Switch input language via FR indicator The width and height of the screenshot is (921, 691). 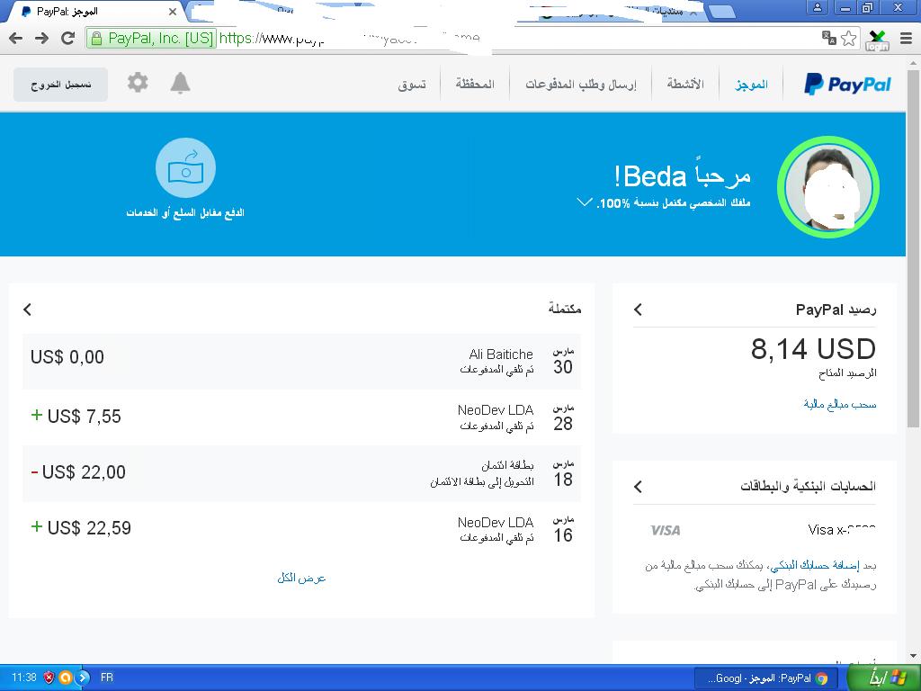[106, 678]
